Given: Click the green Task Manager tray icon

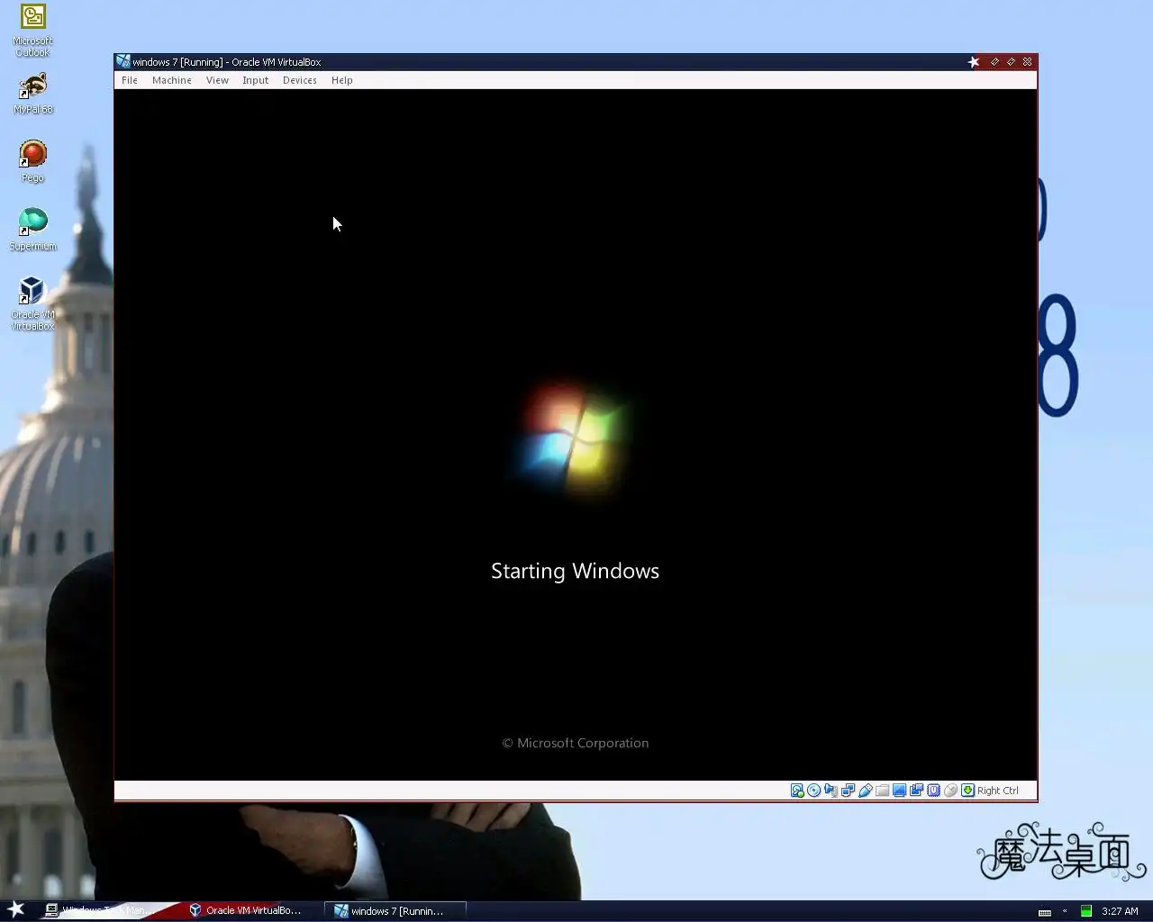Looking at the screenshot, I should pyautogui.click(x=1086, y=911).
